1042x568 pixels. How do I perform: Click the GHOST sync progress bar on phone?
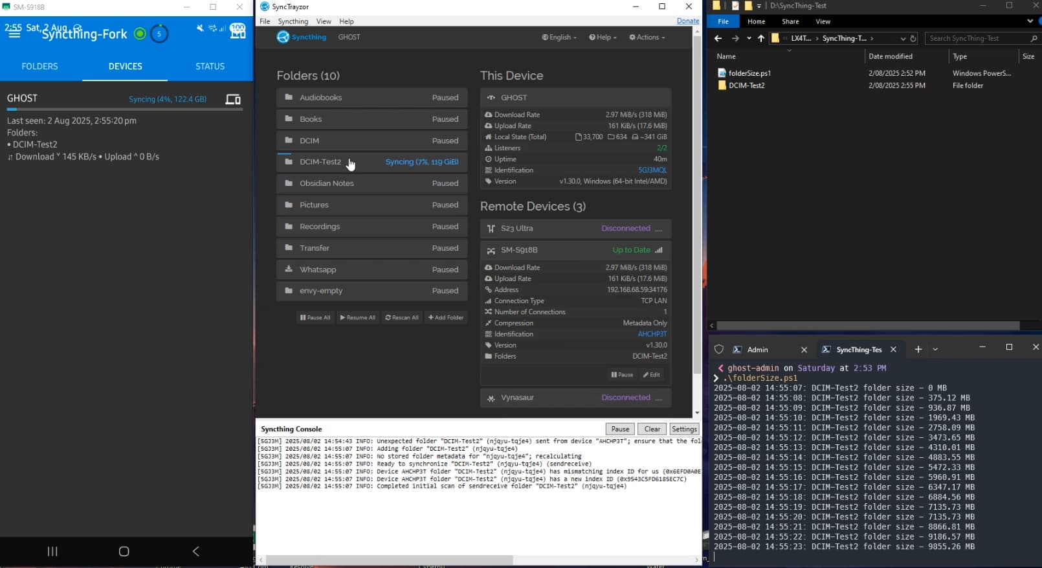pos(125,109)
